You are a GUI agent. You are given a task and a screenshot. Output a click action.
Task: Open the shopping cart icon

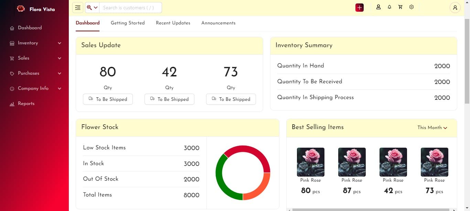point(400,7)
